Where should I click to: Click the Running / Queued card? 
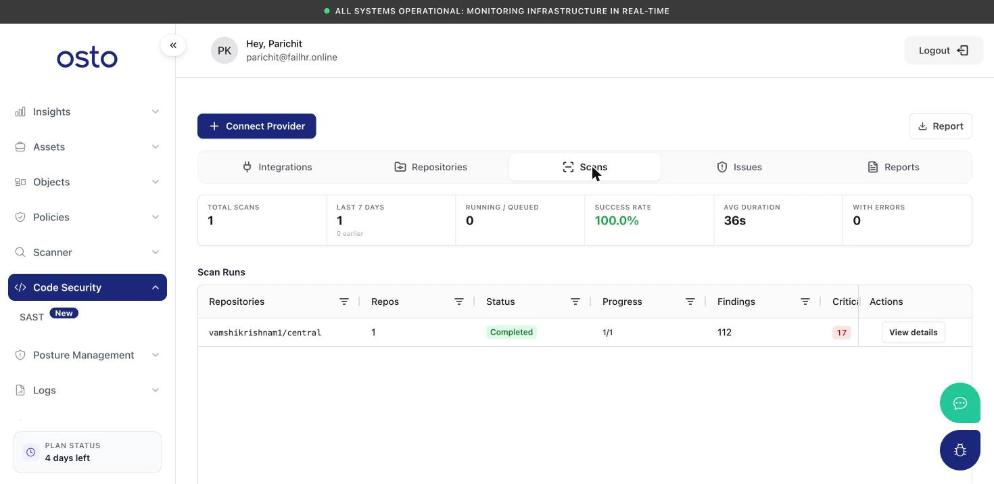521,220
